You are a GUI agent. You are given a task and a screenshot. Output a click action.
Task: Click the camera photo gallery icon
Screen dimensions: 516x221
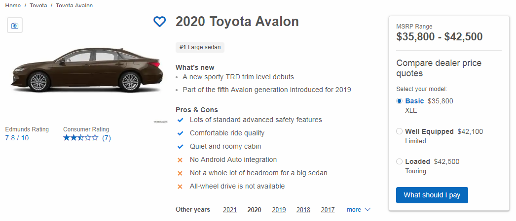point(15,26)
